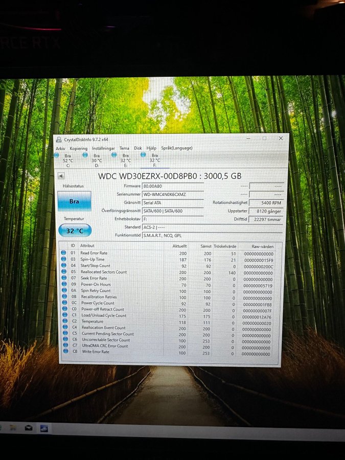Image resolution: width=345 pixels, height=460 pixels.
Task: Switch to disk D: at 30 °C
Action: tap(97, 160)
